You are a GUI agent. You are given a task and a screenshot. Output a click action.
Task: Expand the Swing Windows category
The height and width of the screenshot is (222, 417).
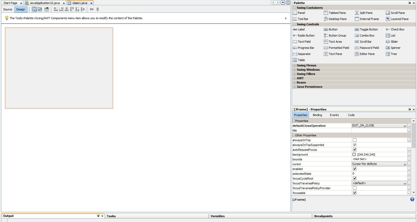[x=294, y=70]
